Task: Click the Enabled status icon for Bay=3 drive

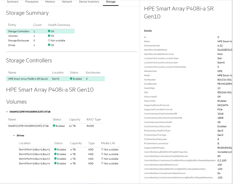Action: 55,158
